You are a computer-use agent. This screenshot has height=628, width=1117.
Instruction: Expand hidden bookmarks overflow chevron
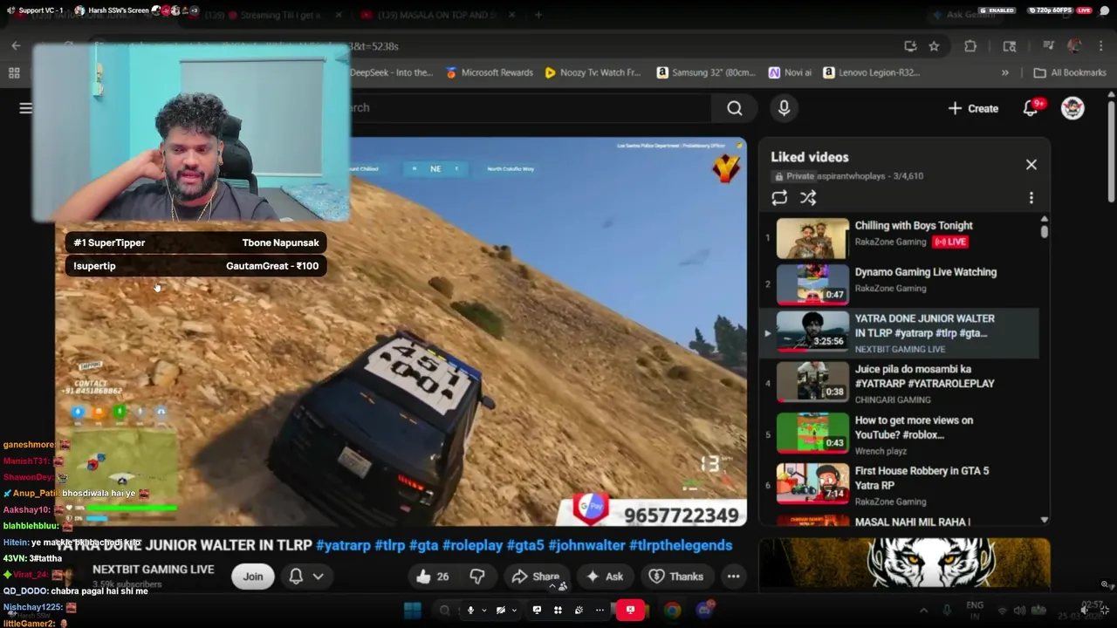pyautogui.click(x=1005, y=73)
